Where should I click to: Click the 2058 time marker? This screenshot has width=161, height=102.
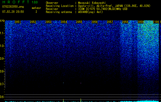click(x=125, y=22)
